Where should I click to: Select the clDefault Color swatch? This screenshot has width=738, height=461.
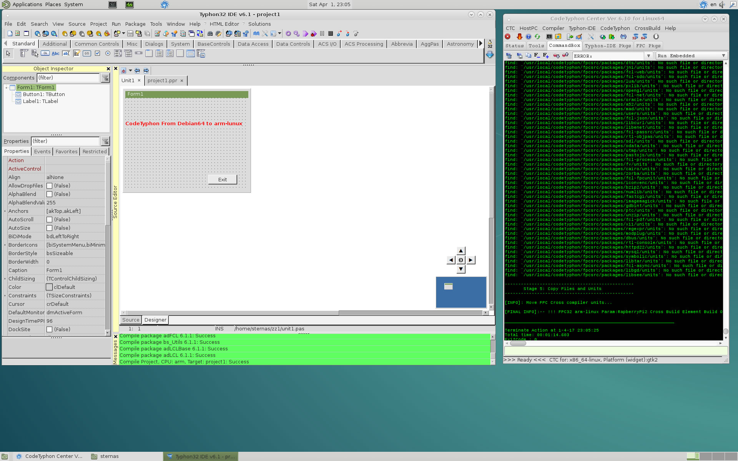click(49, 287)
